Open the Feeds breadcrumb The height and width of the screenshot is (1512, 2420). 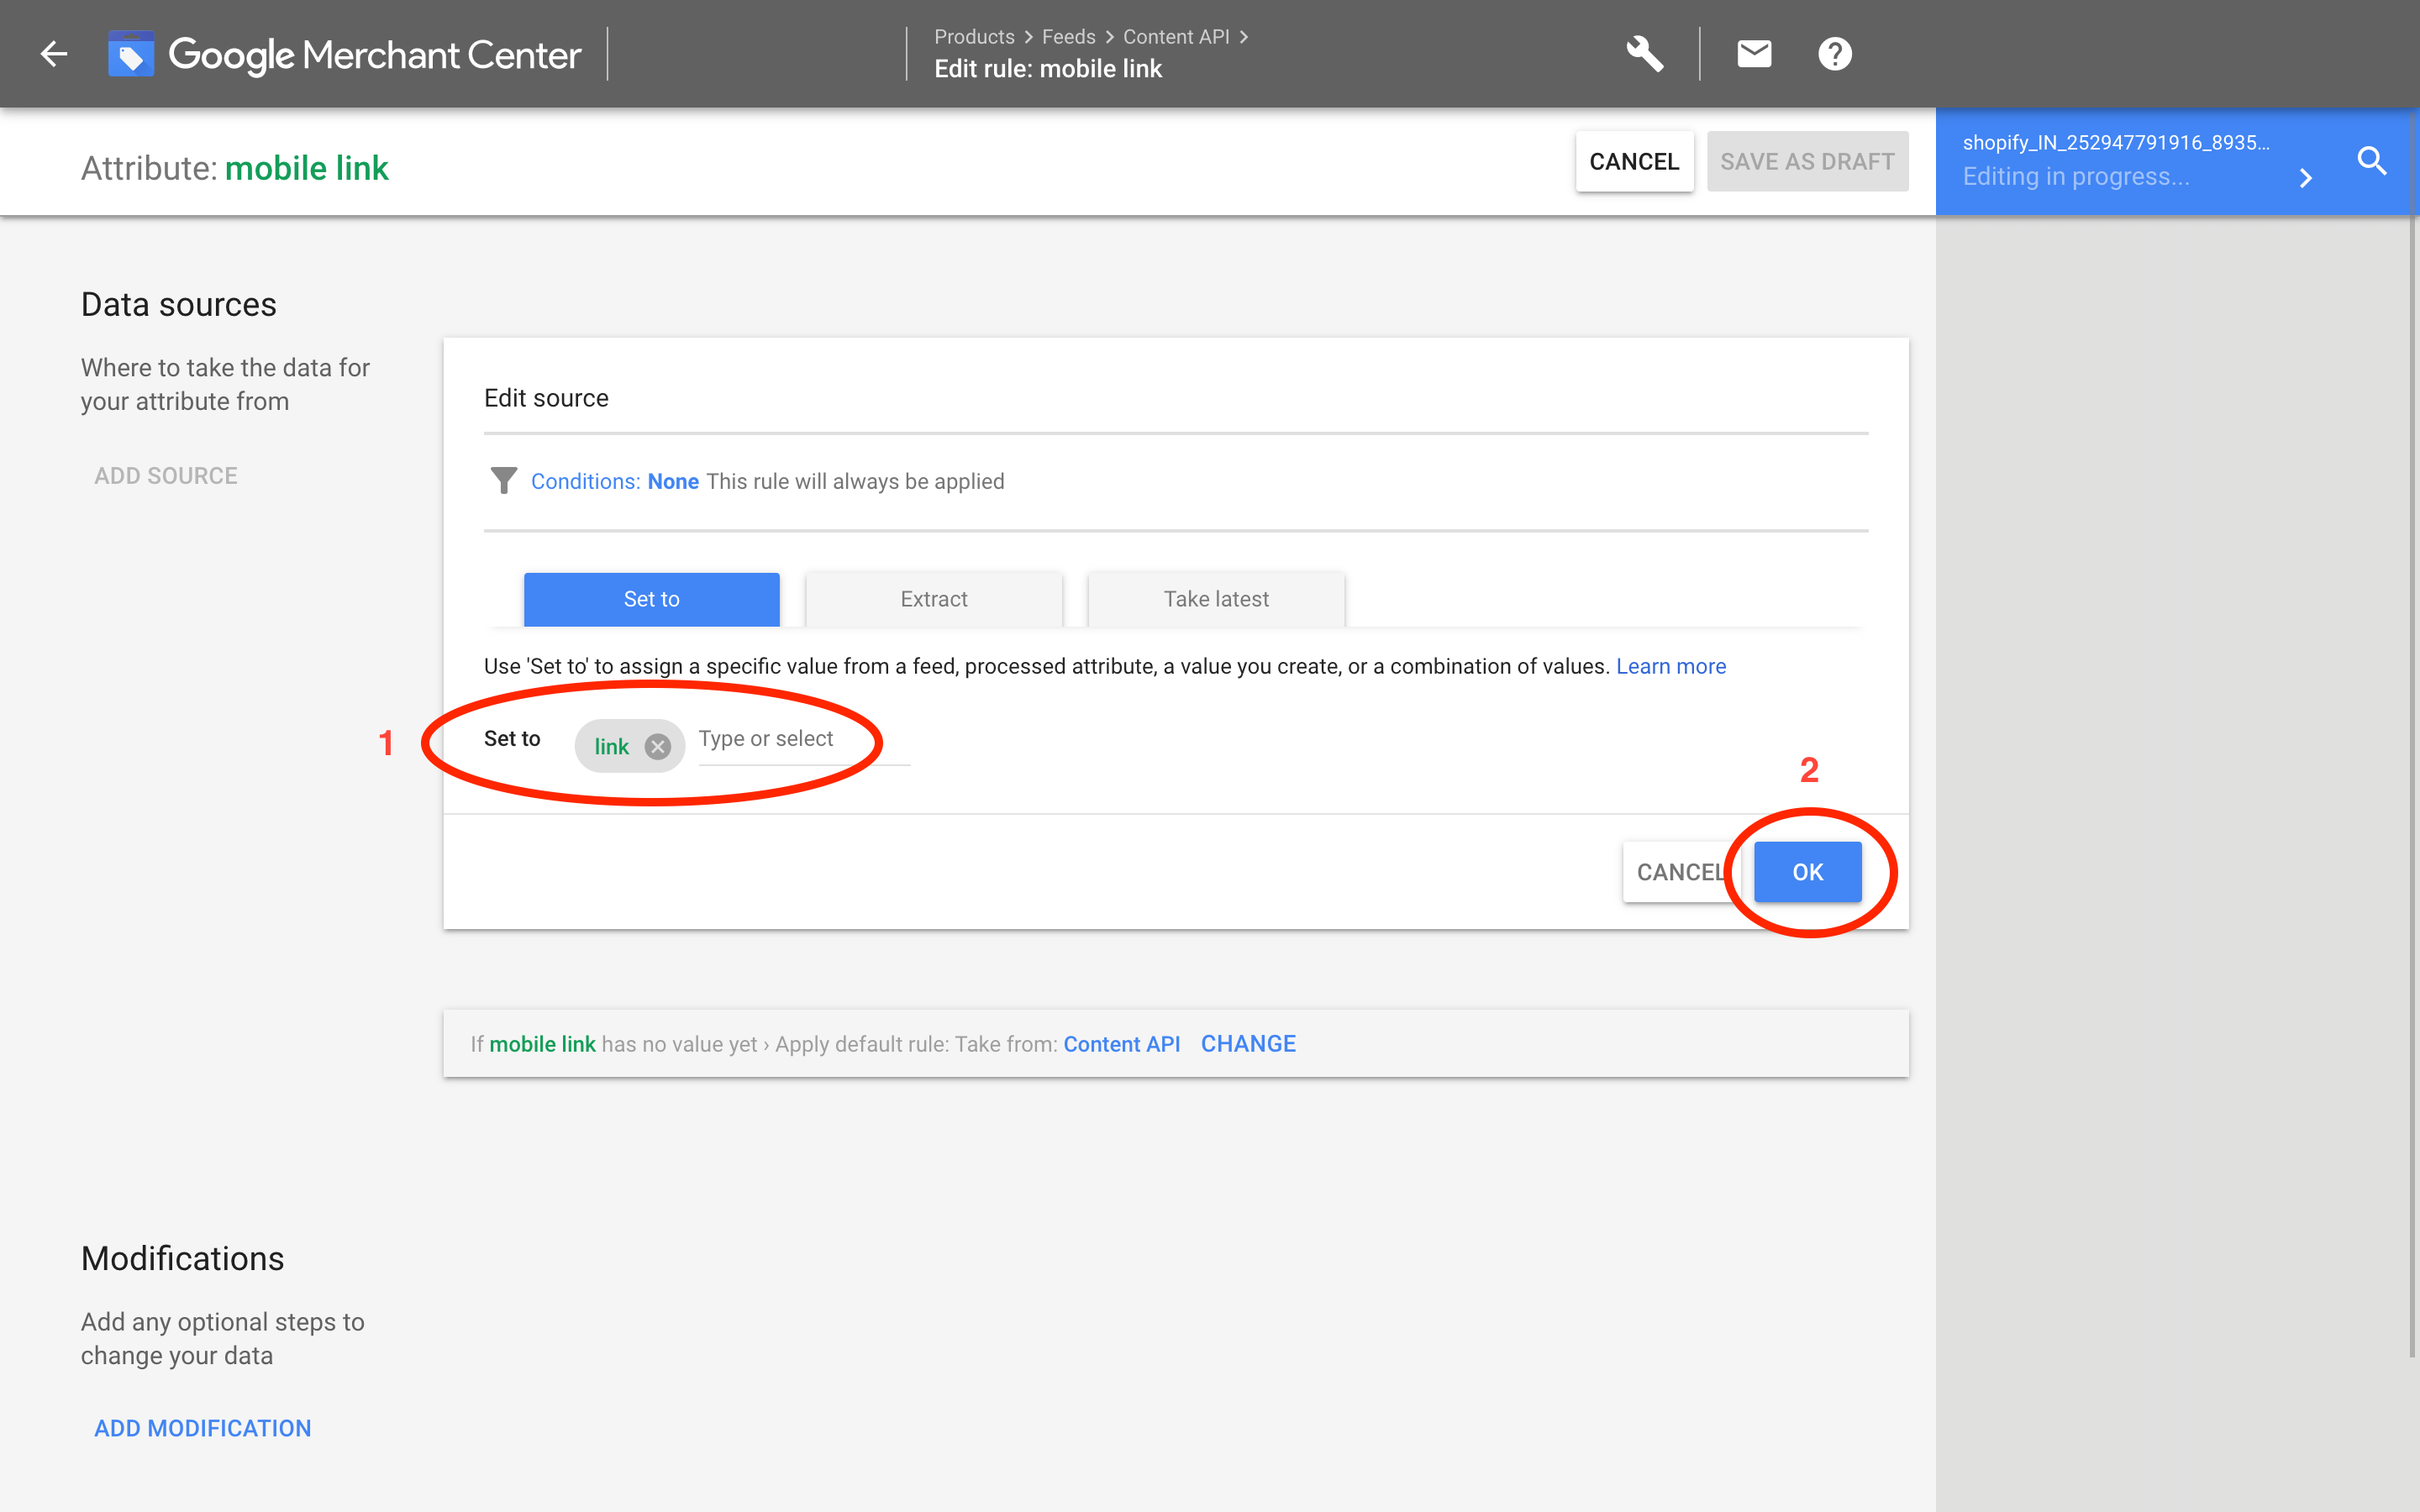click(x=1068, y=37)
